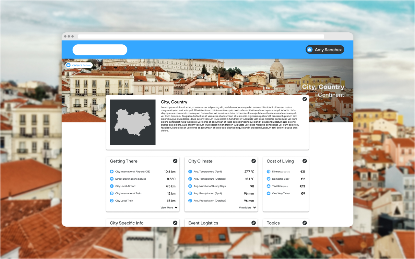The width and height of the screenshot is (415, 259).
Task: Click the Dinner fork-and-knife icon
Action: (268, 172)
